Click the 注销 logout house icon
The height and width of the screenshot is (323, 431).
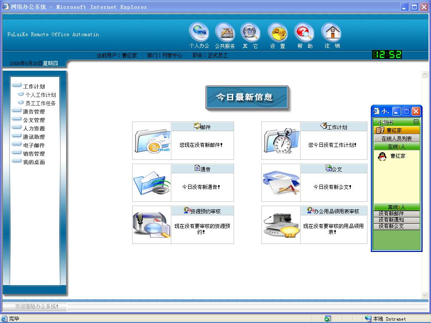tap(332, 33)
